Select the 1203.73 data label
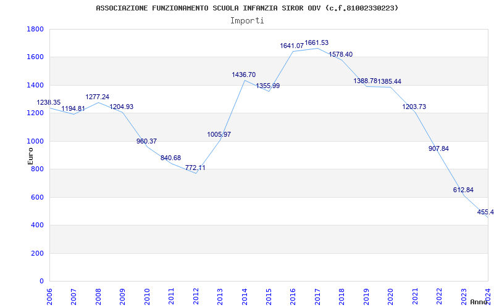Image resolution: width=494 pixels, height=308 pixels. (x=414, y=107)
